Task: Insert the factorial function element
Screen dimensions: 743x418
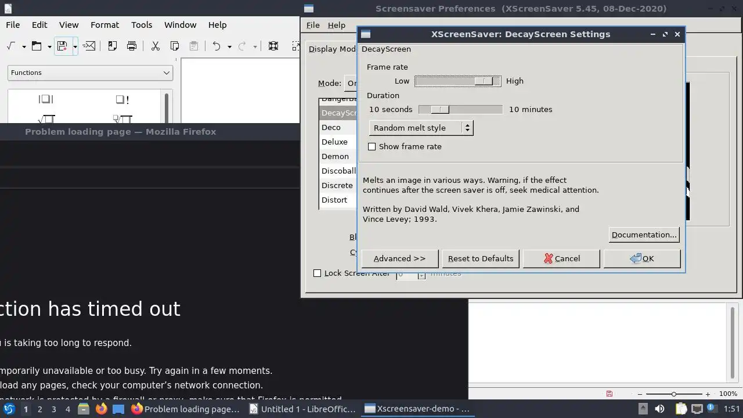Action: pos(122,99)
